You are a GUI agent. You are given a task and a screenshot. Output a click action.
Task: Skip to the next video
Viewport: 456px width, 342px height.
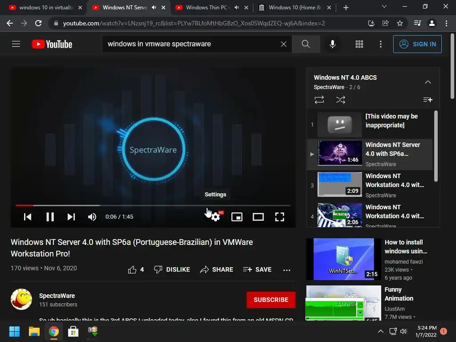click(x=71, y=217)
